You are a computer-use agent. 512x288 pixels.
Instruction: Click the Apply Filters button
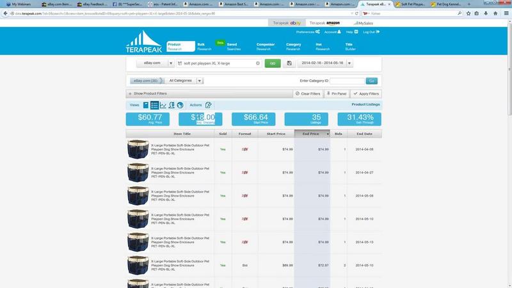coord(366,93)
